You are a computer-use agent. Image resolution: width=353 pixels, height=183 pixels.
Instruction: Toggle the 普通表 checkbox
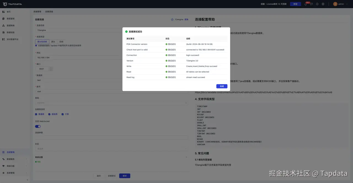click(36, 114)
